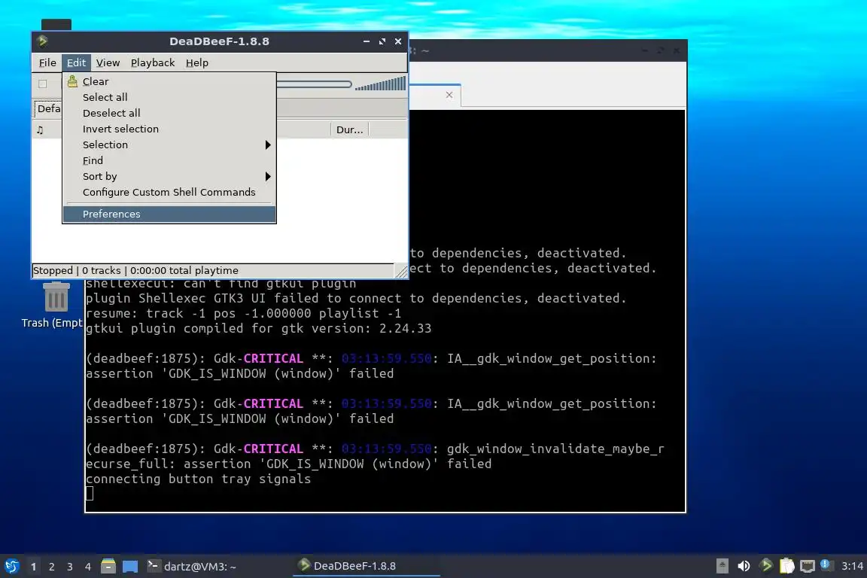Click the Trash desktop icon
Image resolution: width=867 pixels, height=578 pixels.
point(56,297)
